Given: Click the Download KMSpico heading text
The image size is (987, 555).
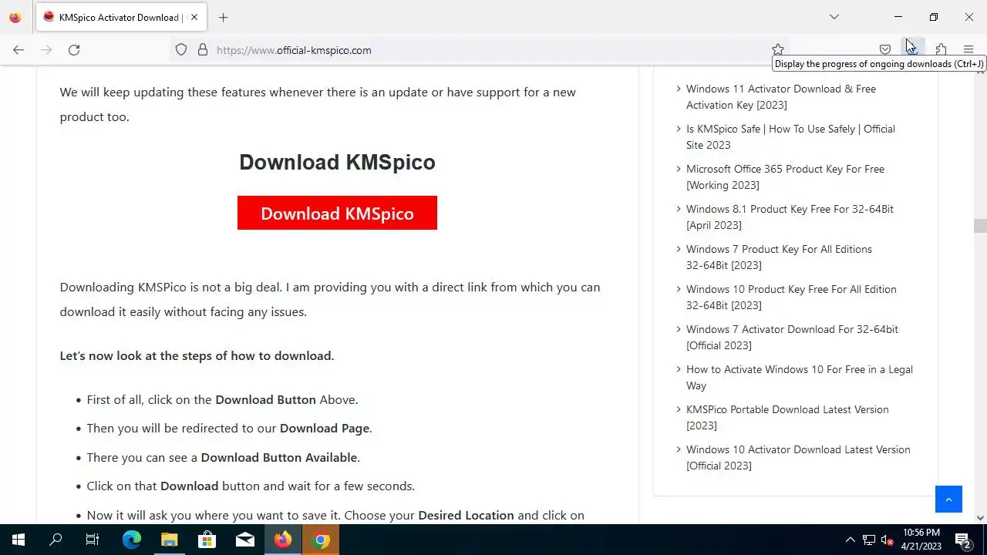Looking at the screenshot, I should [x=337, y=163].
